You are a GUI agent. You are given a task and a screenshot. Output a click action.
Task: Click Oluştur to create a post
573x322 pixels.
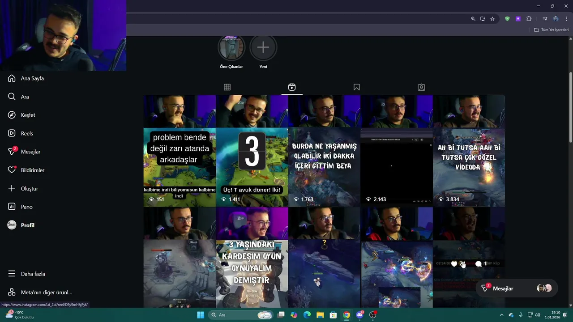pos(23,188)
